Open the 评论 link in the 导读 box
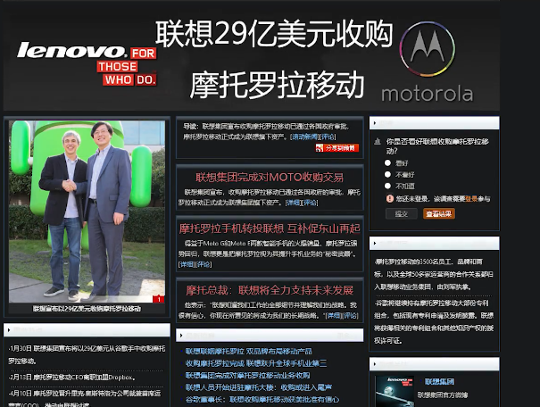 point(328,137)
